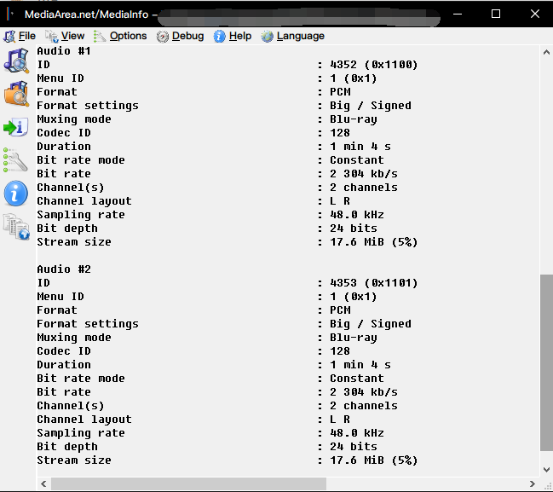Click the Audio #2 section heading

(64, 269)
